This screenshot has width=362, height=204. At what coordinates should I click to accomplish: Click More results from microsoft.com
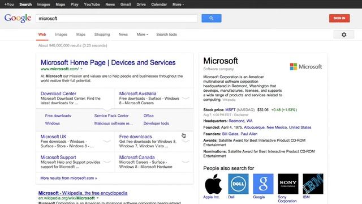[68, 178]
